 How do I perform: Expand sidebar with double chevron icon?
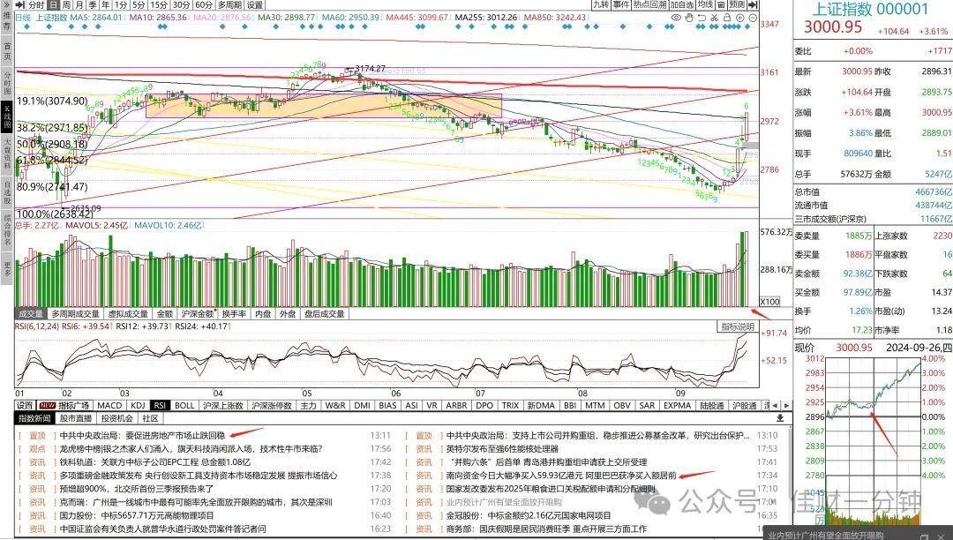pos(7,5)
